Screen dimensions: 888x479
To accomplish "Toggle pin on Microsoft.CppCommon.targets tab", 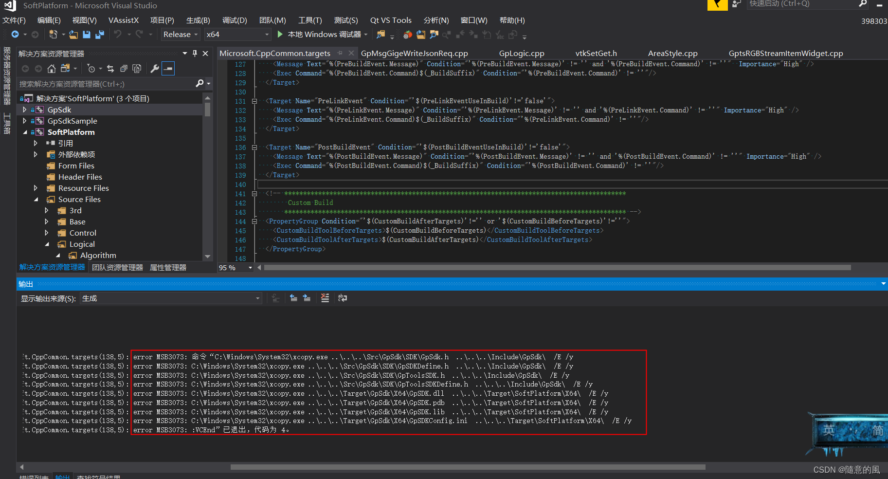I will click(x=340, y=53).
